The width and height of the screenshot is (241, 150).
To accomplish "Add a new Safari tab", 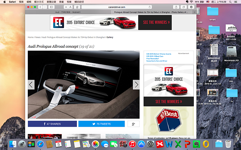I will tap(194, 12).
